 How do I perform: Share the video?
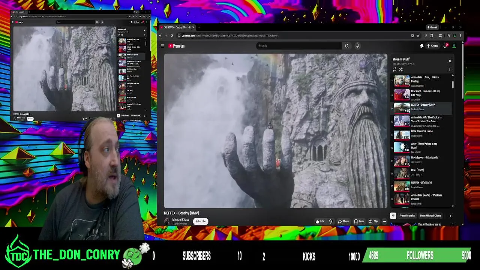click(343, 221)
